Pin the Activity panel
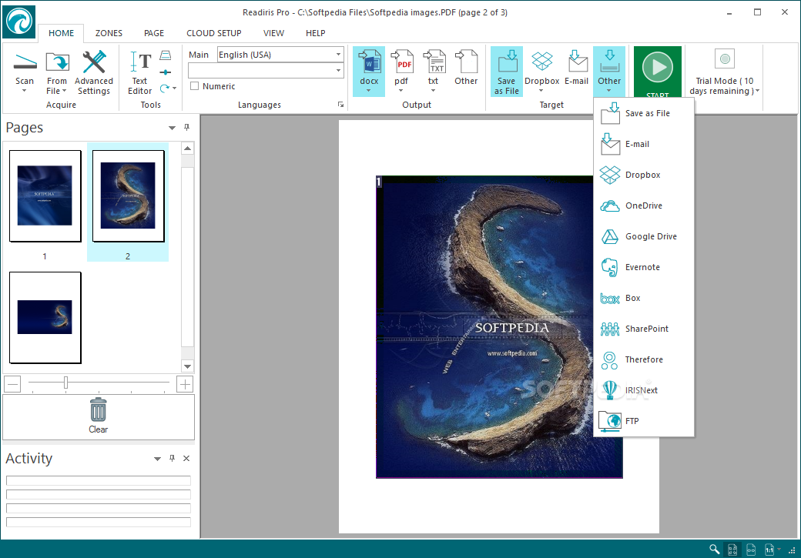The height and width of the screenshot is (558, 801). pos(173,459)
